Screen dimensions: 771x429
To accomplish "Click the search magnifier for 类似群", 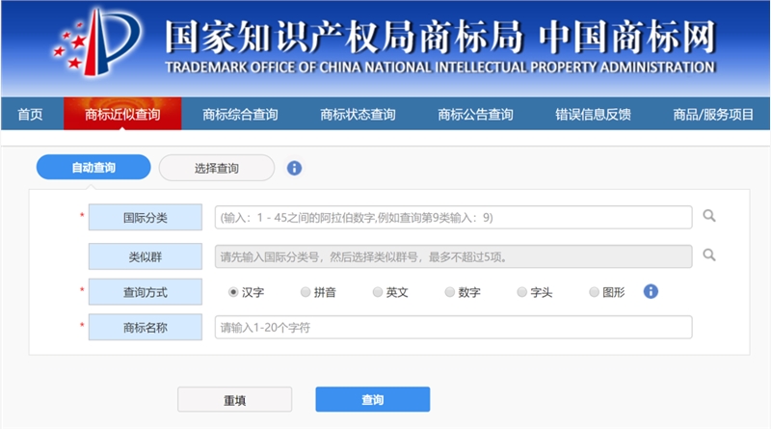I will tap(709, 255).
